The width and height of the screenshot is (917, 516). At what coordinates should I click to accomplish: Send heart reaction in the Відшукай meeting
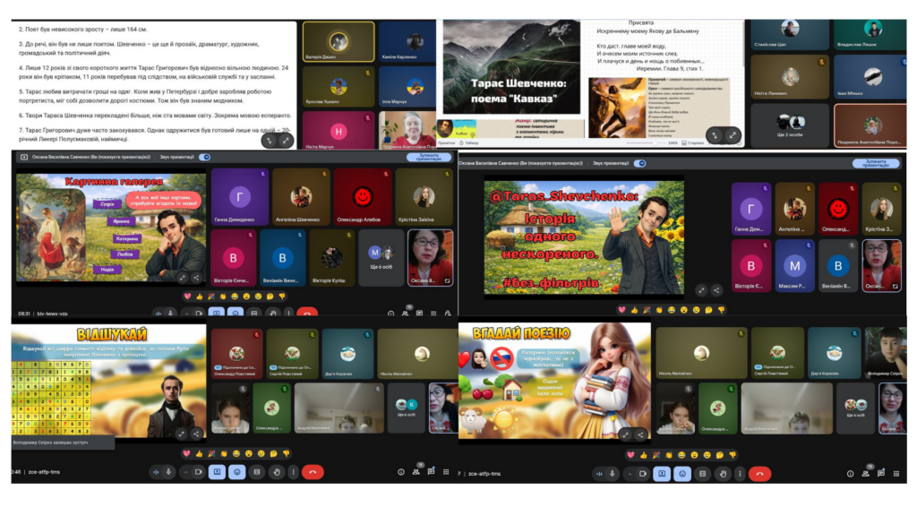[186, 453]
